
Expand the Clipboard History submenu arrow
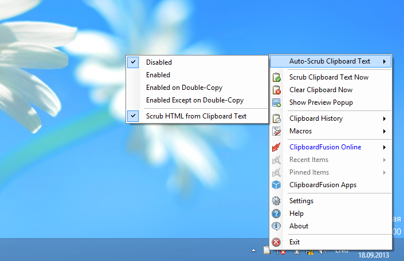(384, 118)
